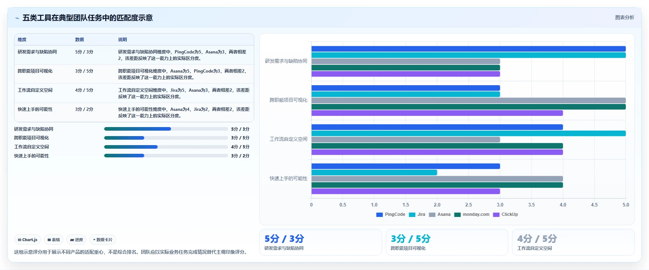Click the progress bar for 工作流自定义空间
The height and width of the screenshot is (270, 649).
pyautogui.click(x=166, y=147)
